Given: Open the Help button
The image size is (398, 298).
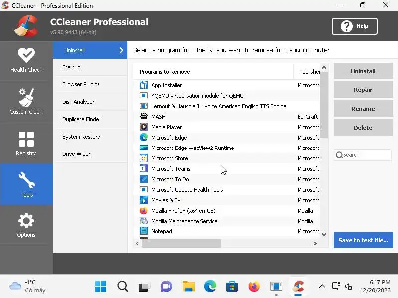Looking at the screenshot, I should point(355,26).
